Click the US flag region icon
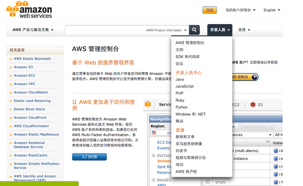Viewport: 303px width, 186px height. (154, 133)
